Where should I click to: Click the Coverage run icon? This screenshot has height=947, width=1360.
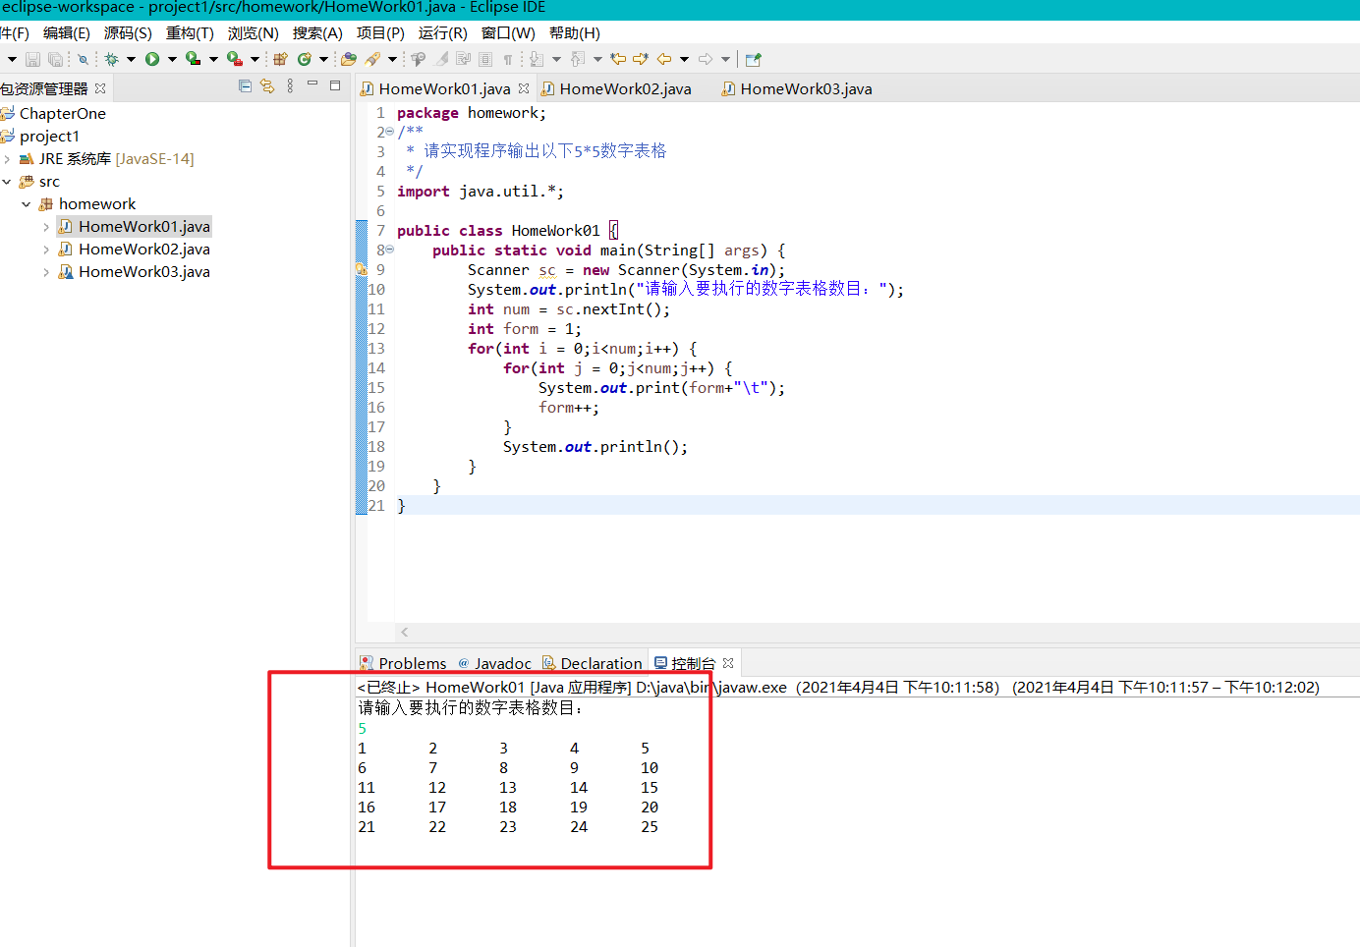coord(193,59)
